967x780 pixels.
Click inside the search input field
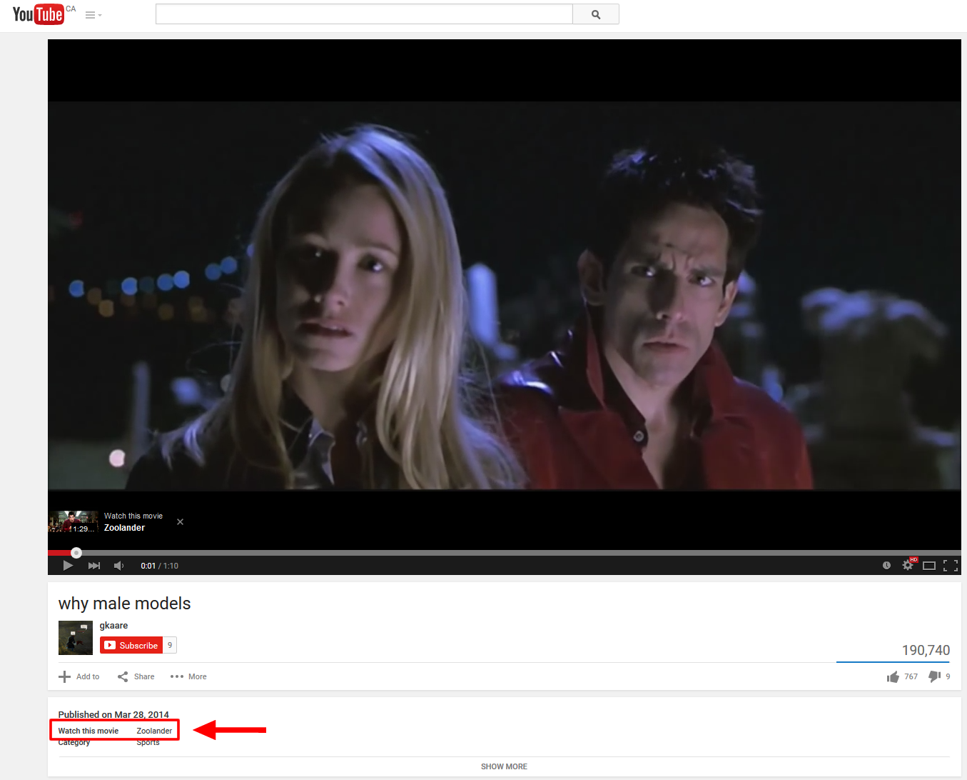(364, 14)
